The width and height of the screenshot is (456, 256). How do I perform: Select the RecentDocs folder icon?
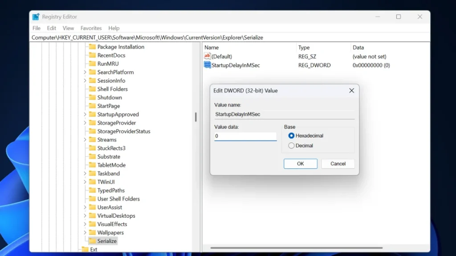(x=92, y=55)
